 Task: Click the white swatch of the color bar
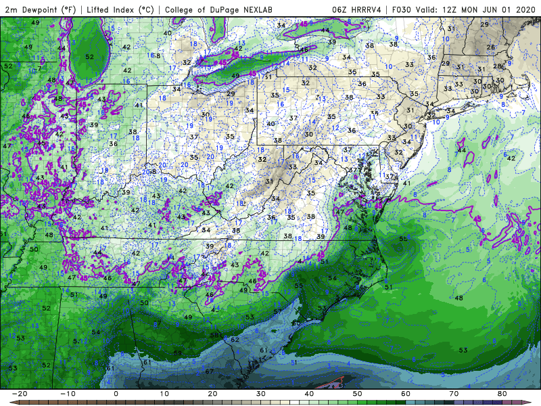(295, 403)
